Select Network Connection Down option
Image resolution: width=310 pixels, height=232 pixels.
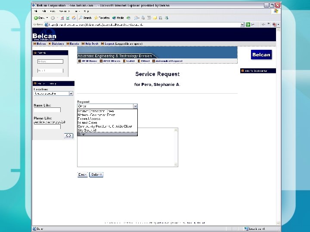click(107, 115)
